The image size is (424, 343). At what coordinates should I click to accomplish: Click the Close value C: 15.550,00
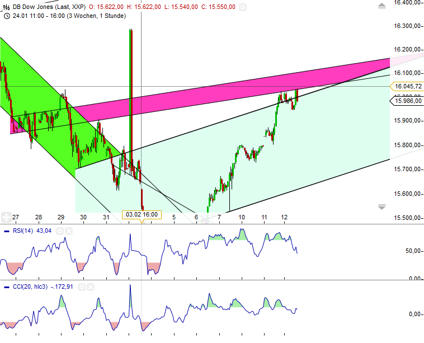219,7
